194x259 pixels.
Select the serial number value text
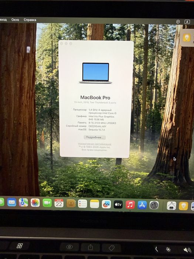tap(98, 127)
